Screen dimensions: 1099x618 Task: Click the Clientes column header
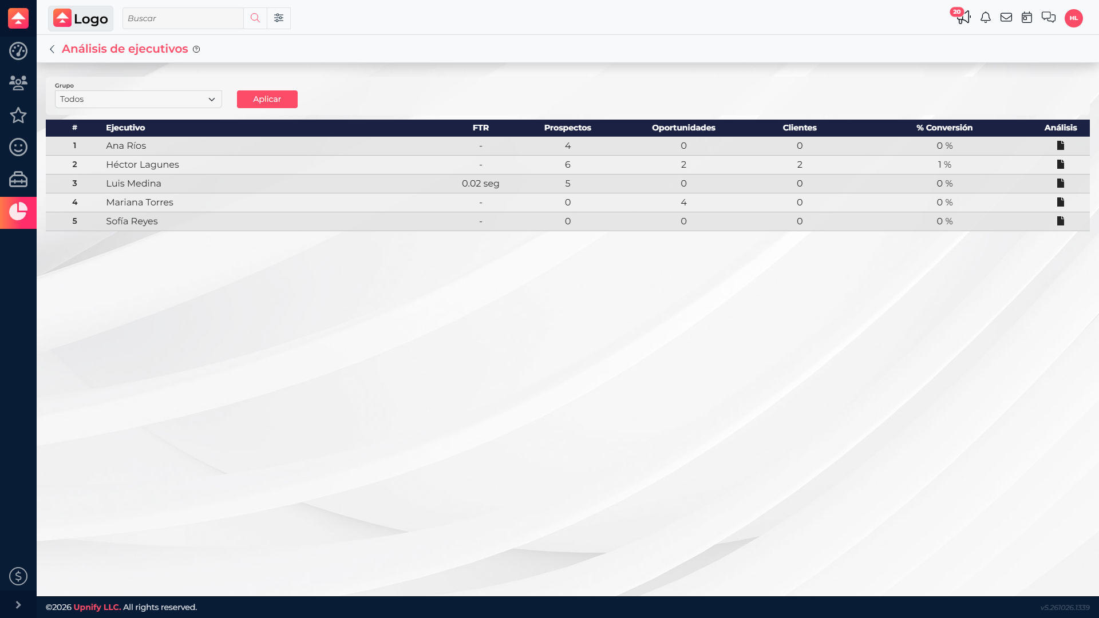point(800,128)
